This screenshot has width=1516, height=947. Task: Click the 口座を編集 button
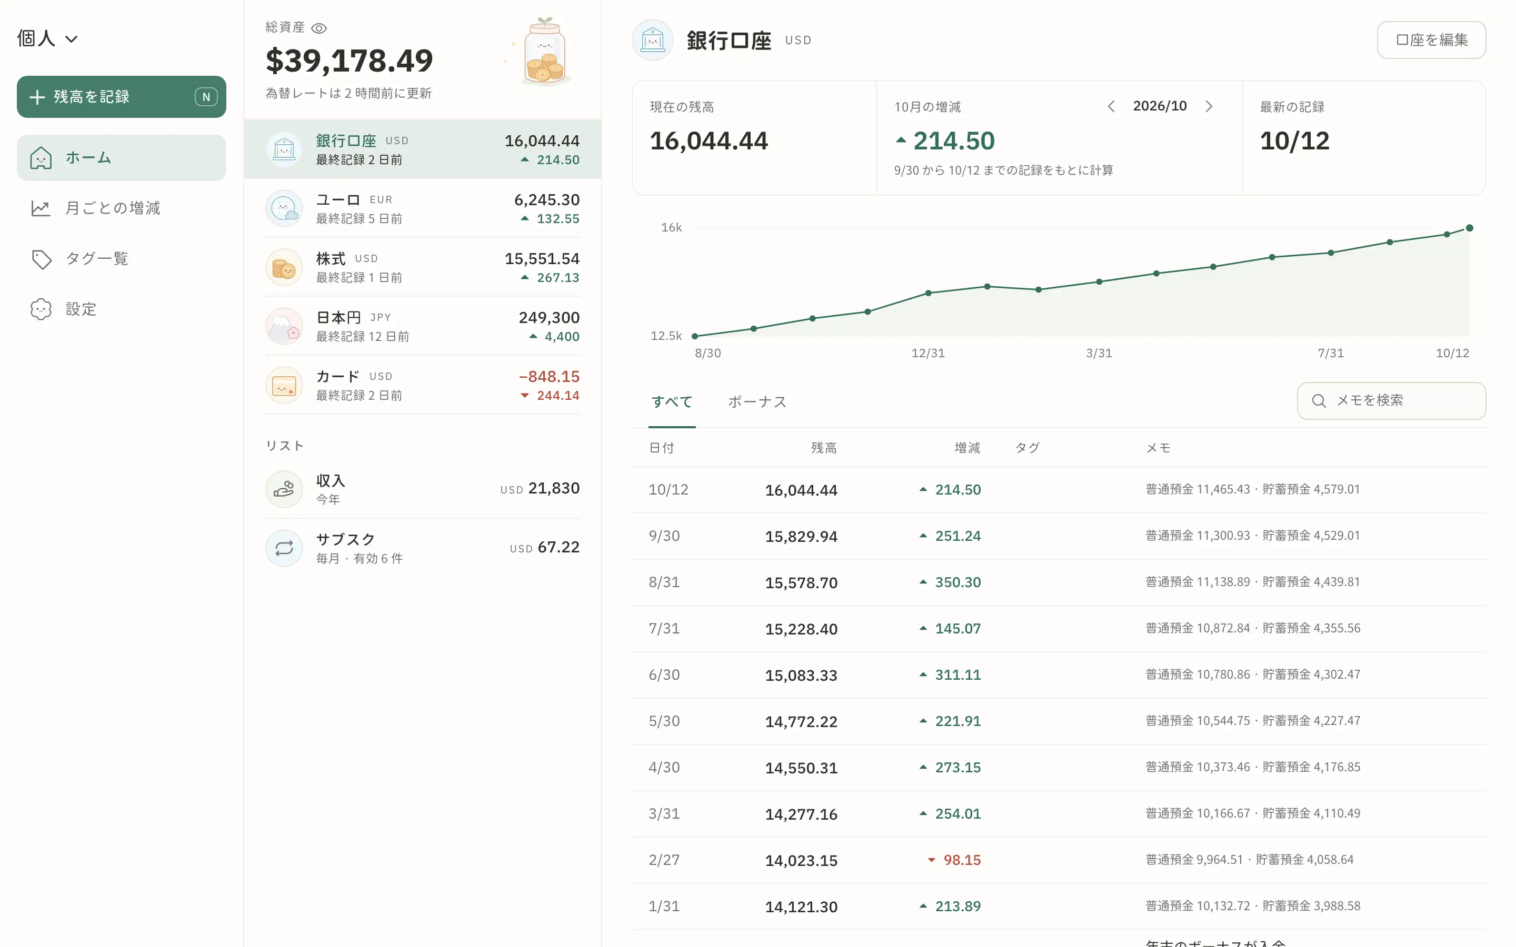(1431, 40)
